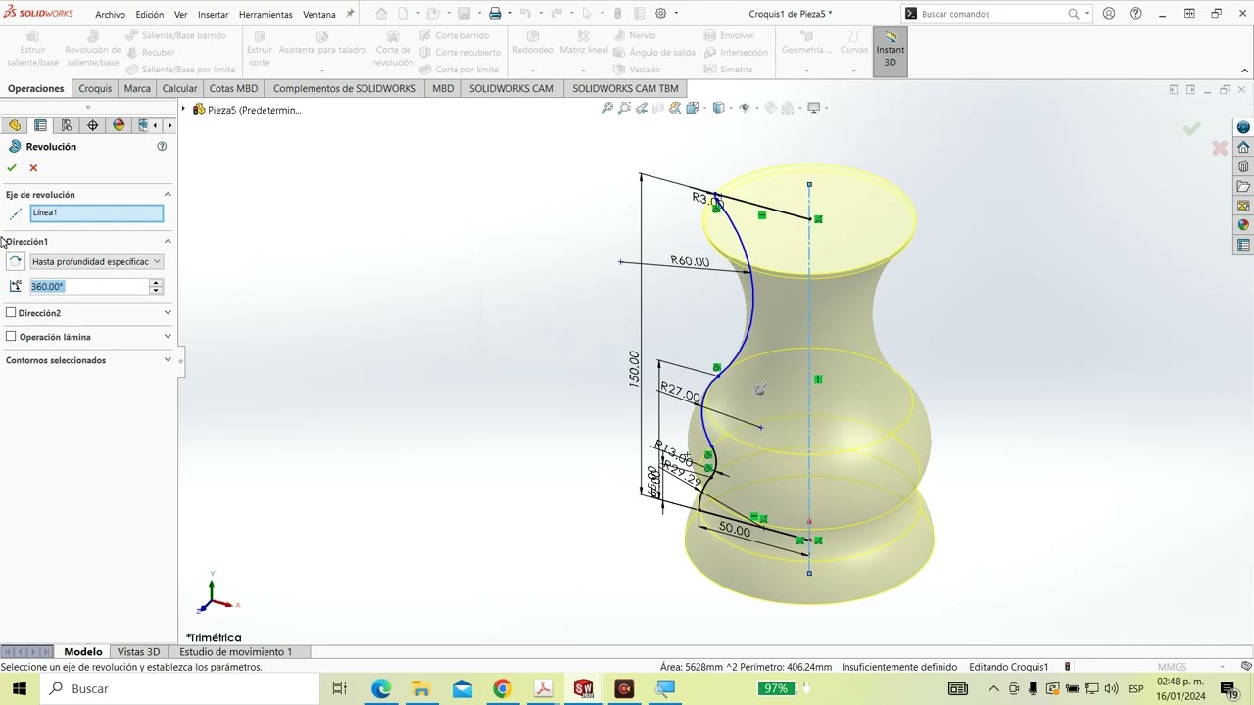The image size is (1254, 705).
Task: Enable the Operación lámina checkbox
Action: pyautogui.click(x=11, y=336)
